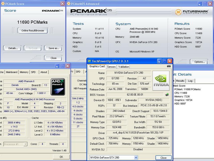Switch to the Sensors tab in GPU-Z
The height and width of the screenshot is (161, 214).
[111, 67]
